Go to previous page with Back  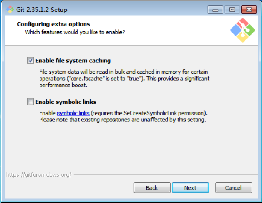coord(152,188)
